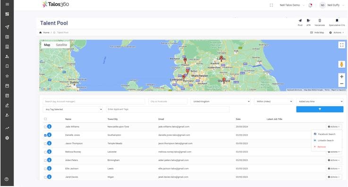Toggle the Hide Map option
Image resolution: width=348 pixels, height=187 pixels.
(317, 33)
